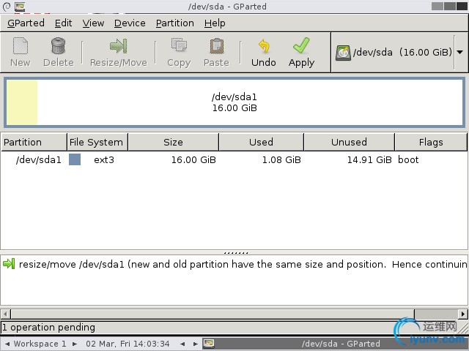Sort by the Size column header
Viewport: 469px width, 351px height.
pyautogui.click(x=174, y=142)
